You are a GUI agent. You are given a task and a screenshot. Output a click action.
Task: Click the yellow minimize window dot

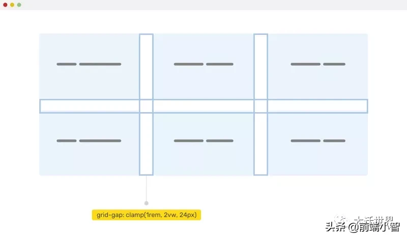coord(12,5)
